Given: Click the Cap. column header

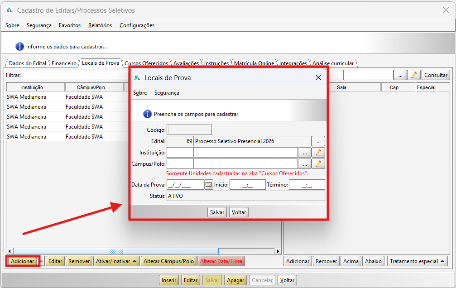Looking at the screenshot, I should (x=398, y=87).
